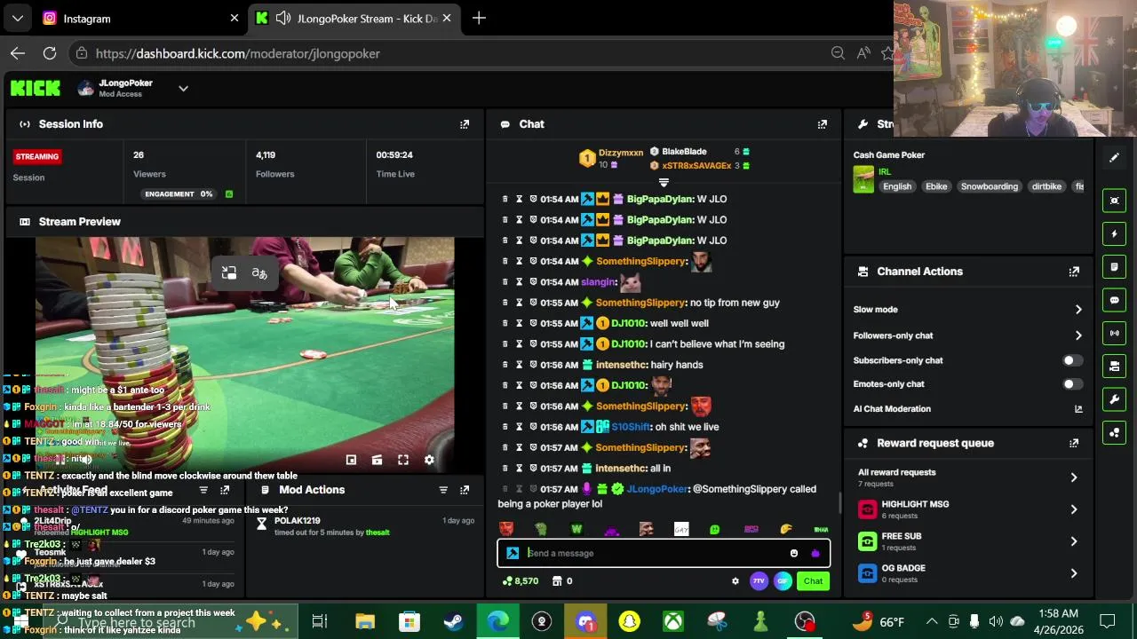Viewport: 1137px width, 639px height.
Task: Open the JLongoPoker channel dropdown
Action: click(183, 88)
